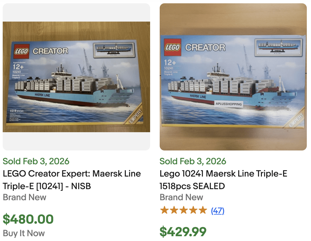The image size is (311, 241).
Task: Click the second star of the rating
Action: pos(173,210)
